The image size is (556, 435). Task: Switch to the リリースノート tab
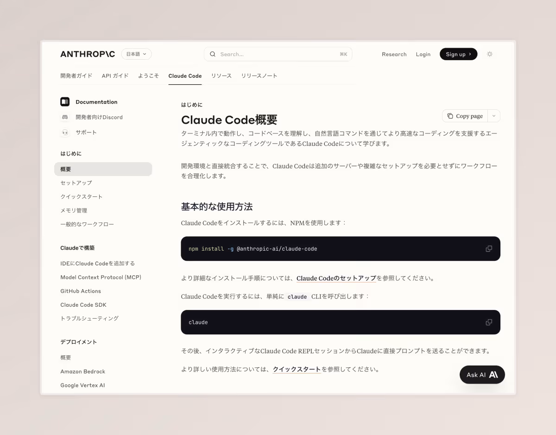click(x=259, y=76)
